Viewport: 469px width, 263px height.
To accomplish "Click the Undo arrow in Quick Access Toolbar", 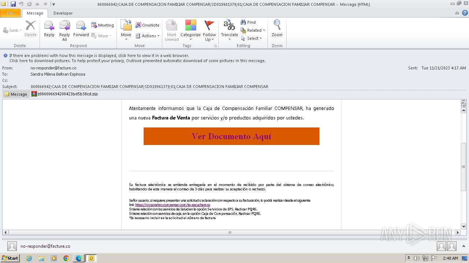I will click(x=21, y=4).
